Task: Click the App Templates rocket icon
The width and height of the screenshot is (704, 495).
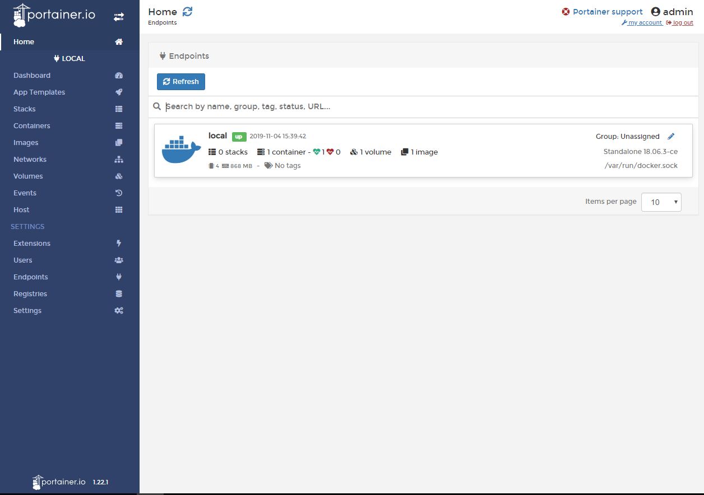Action: tap(119, 92)
